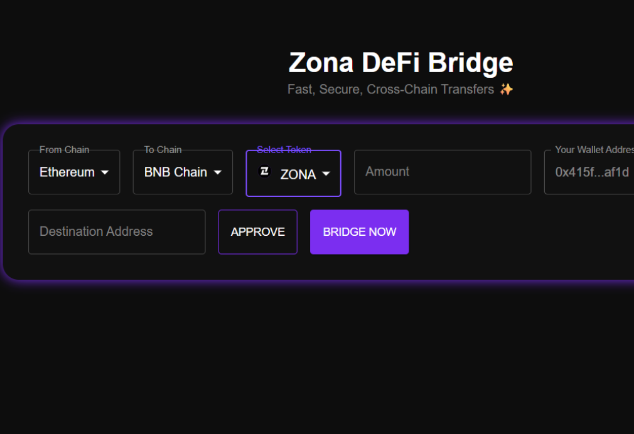Click the sparkles emoji beside the subtitle
The height and width of the screenshot is (434, 634).
click(506, 89)
